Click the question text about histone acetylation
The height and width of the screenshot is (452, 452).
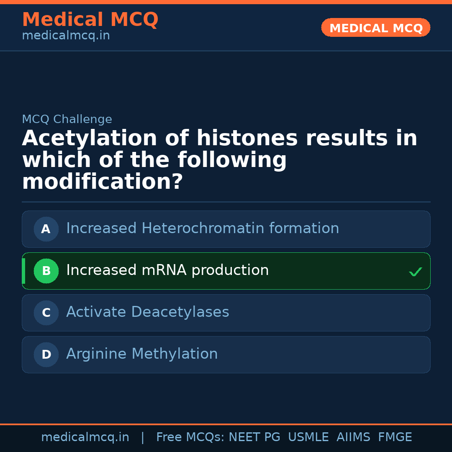coord(219,160)
